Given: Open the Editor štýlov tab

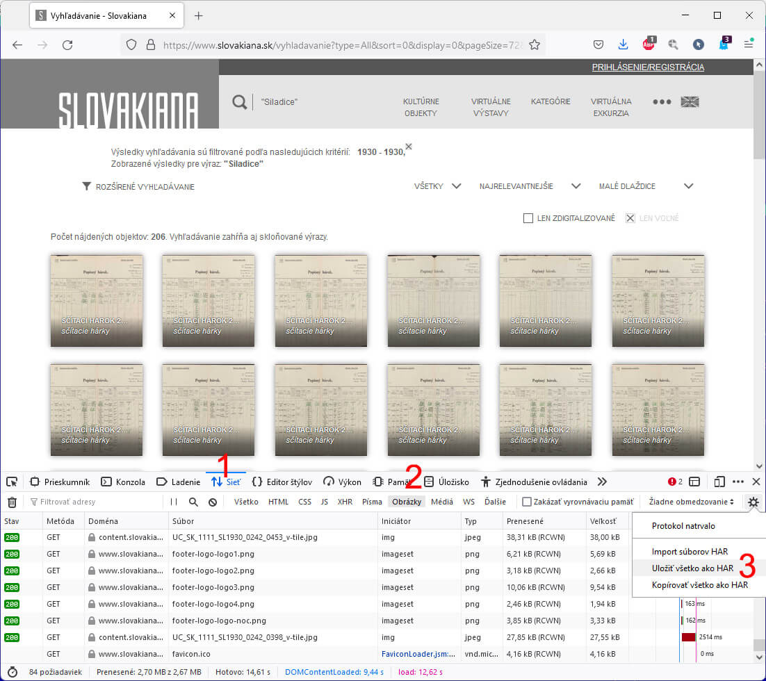Looking at the screenshot, I should point(282,482).
